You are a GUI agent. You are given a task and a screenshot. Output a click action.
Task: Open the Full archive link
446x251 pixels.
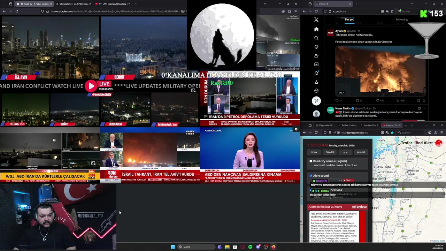tap(359, 207)
